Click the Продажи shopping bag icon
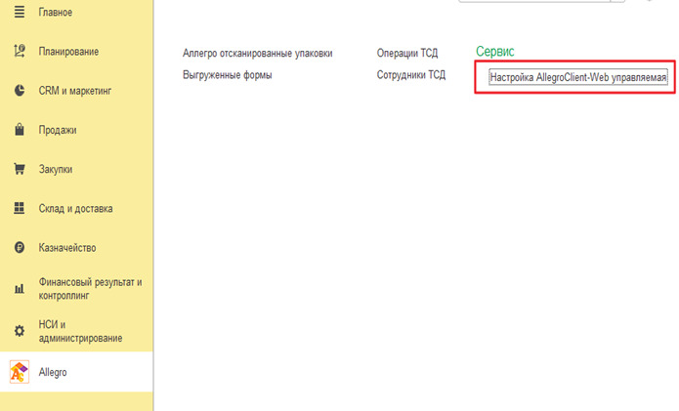The height and width of the screenshot is (411, 679). (20, 130)
